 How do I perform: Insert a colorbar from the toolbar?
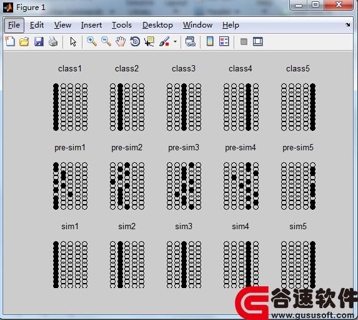click(210, 41)
